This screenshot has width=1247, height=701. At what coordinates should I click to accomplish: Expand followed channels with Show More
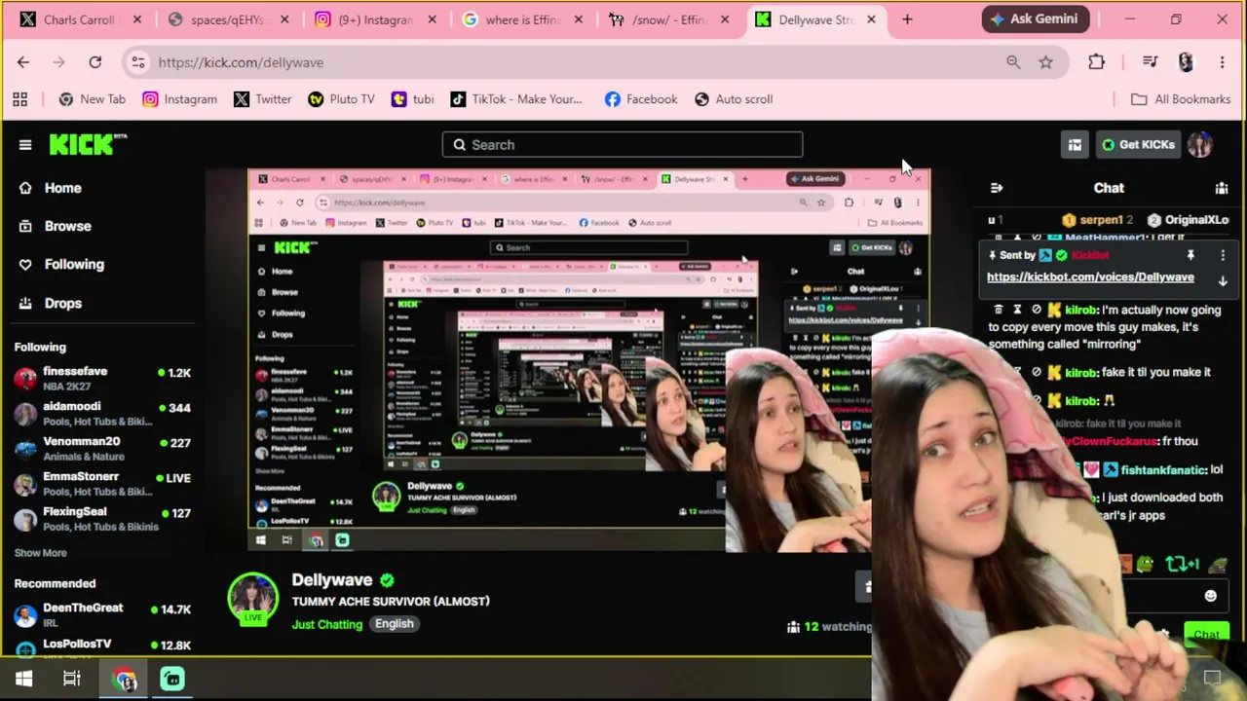pyautogui.click(x=41, y=553)
